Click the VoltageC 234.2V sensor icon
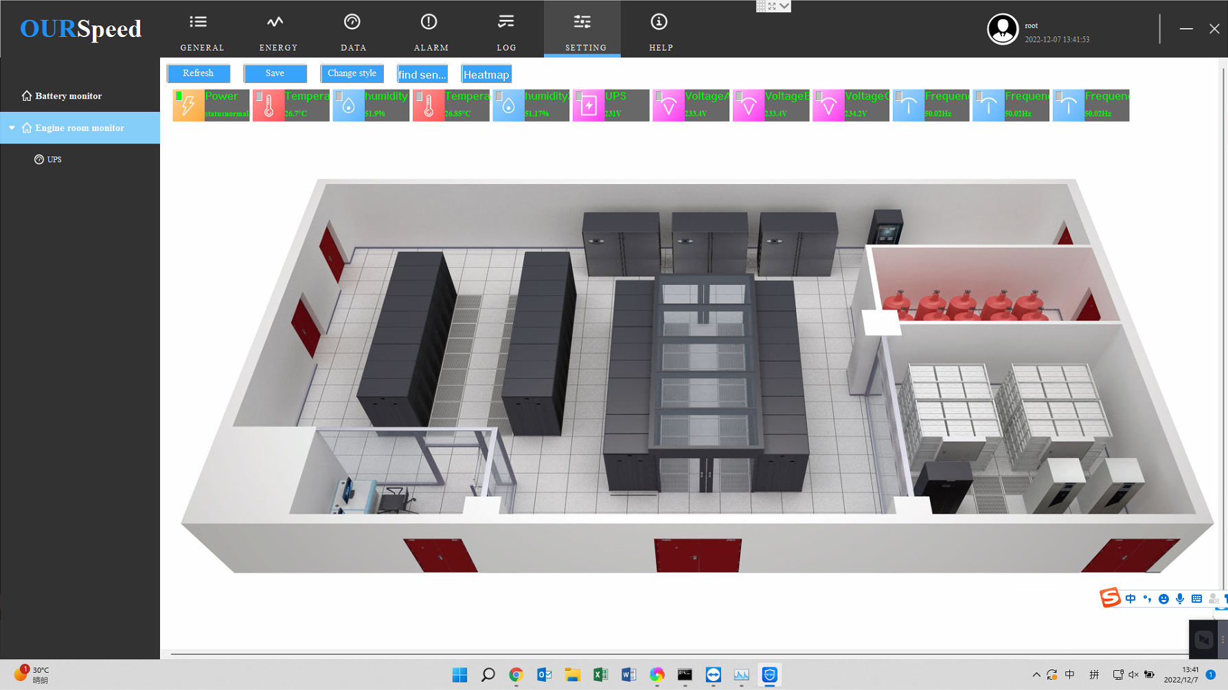This screenshot has width=1228, height=690. [x=828, y=106]
